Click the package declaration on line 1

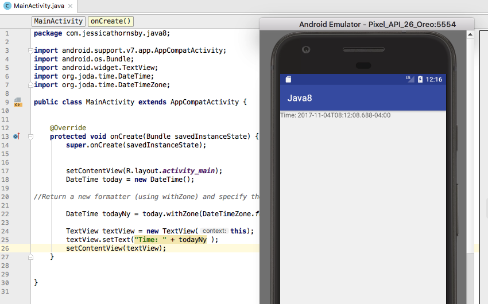tap(102, 33)
